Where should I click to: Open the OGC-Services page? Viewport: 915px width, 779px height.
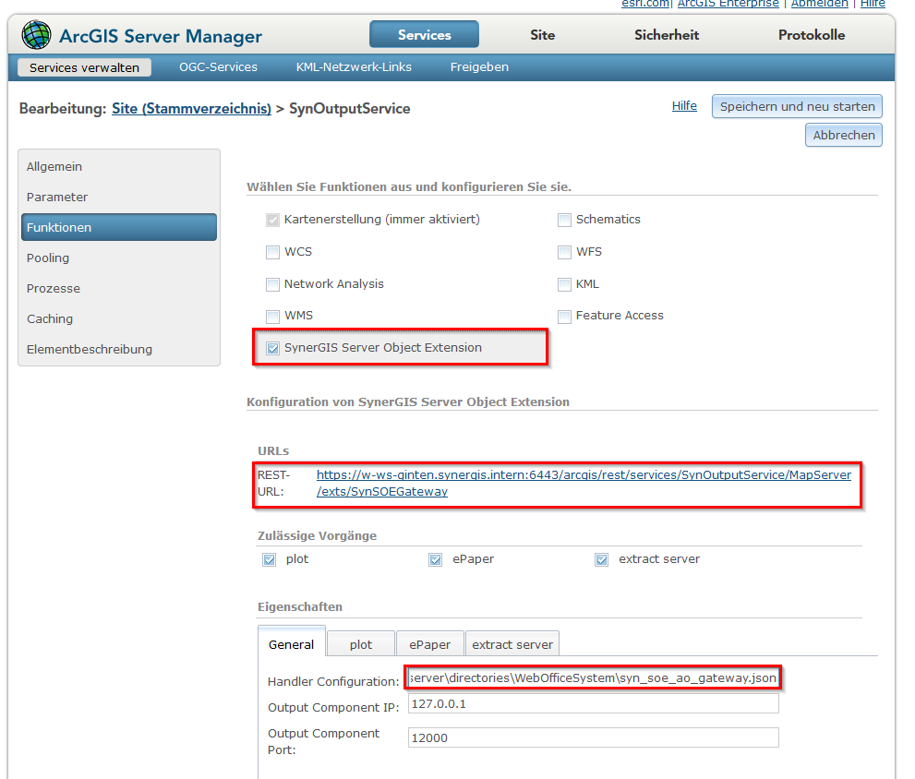(218, 66)
